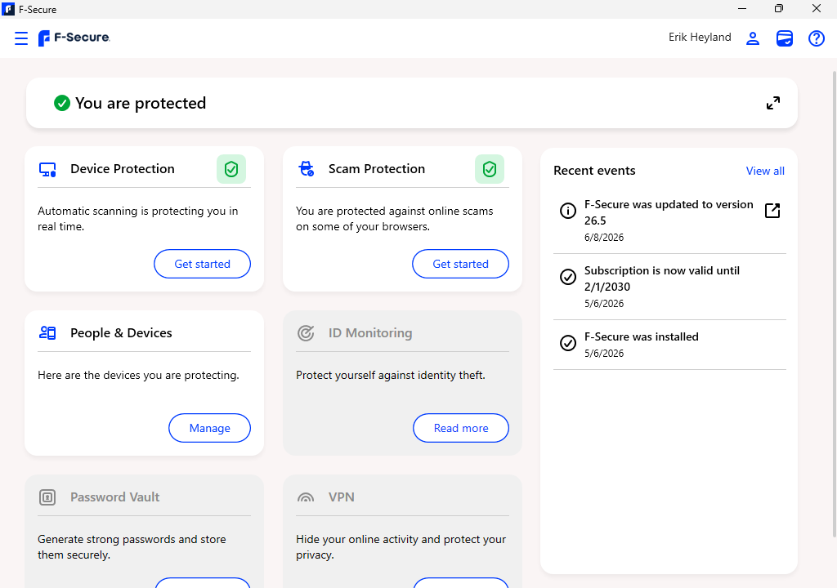The image size is (837, 588).
Task: Expand the protection status panel arrows
Action: [x=773, y=103]
